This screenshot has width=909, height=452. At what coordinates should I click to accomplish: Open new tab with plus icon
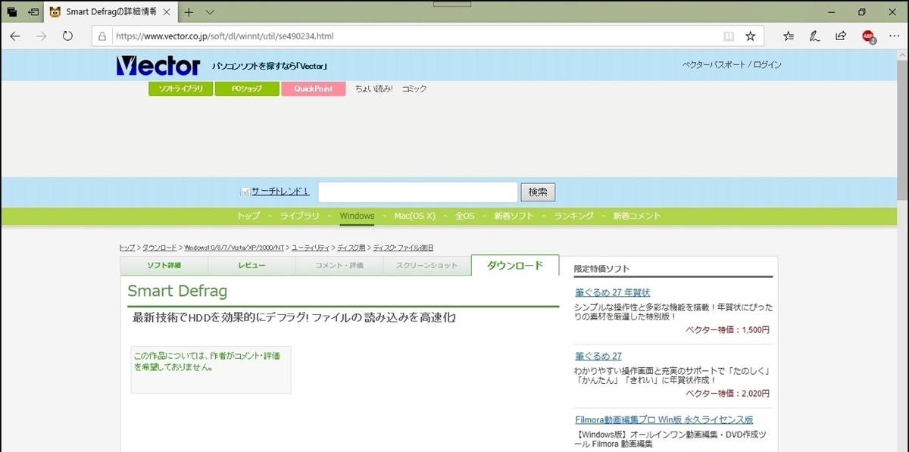pyautogui.click(x=189, y=12)
